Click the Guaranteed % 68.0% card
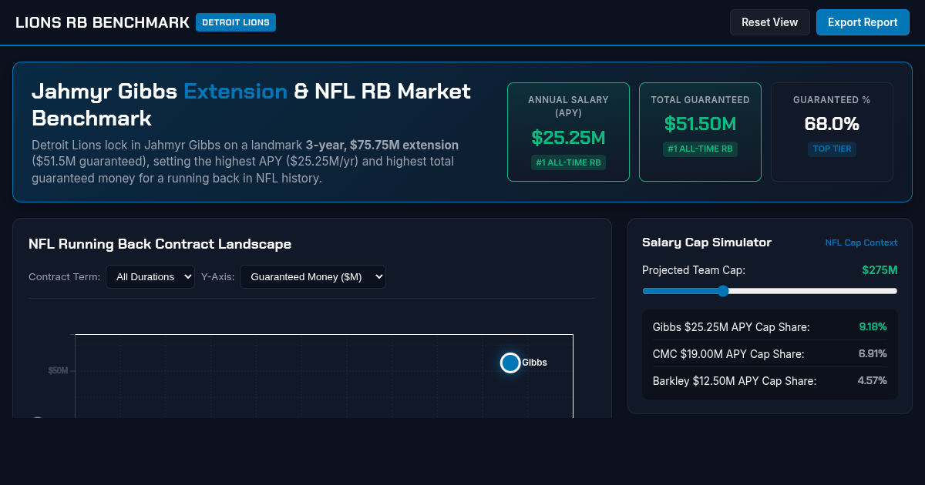925x485 pixels. click(832, 132)
